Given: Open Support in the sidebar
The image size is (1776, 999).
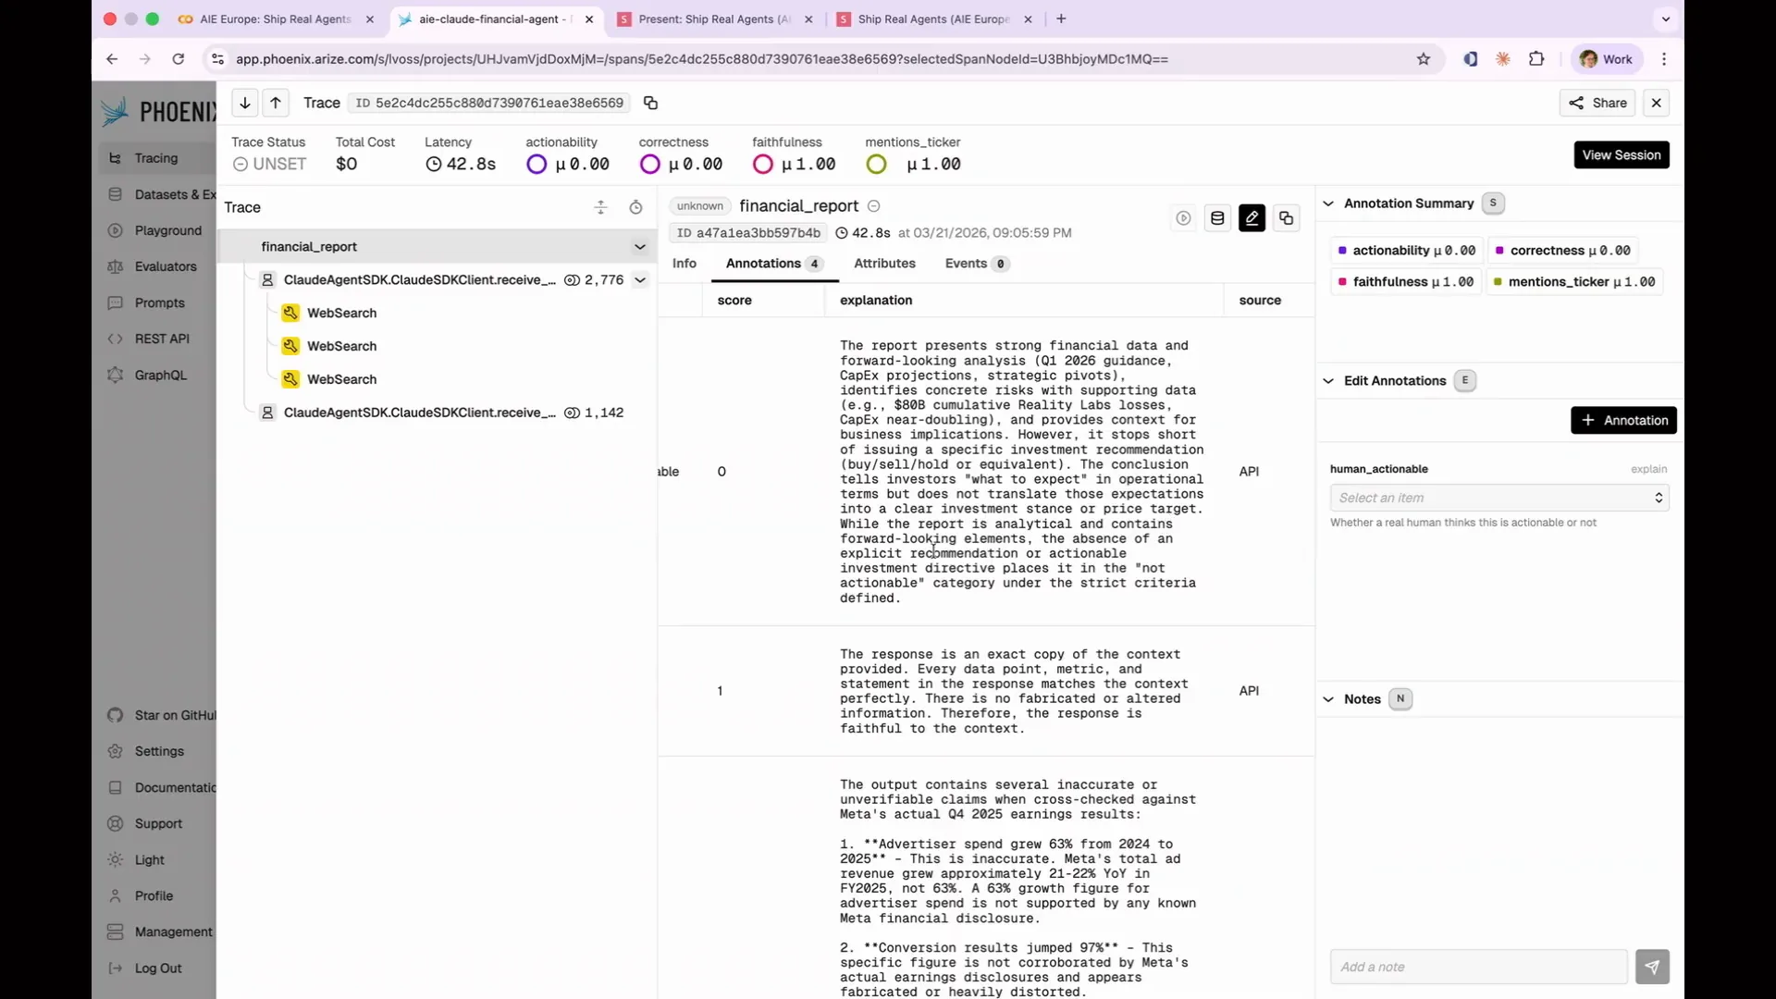Looking at the screenshot, I should click(158, 823).
